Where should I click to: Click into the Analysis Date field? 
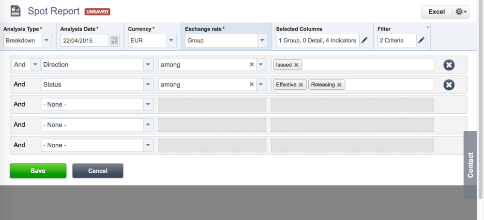pyautogui.click(x=85, y=41)
